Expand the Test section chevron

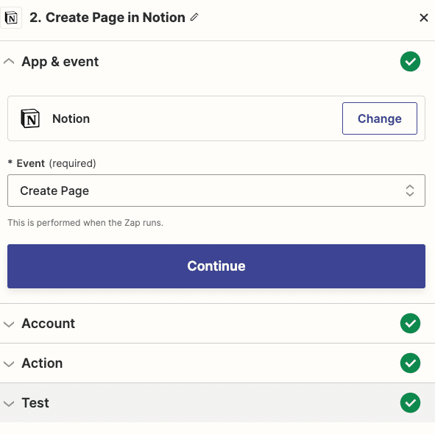(x=9, y=403)
